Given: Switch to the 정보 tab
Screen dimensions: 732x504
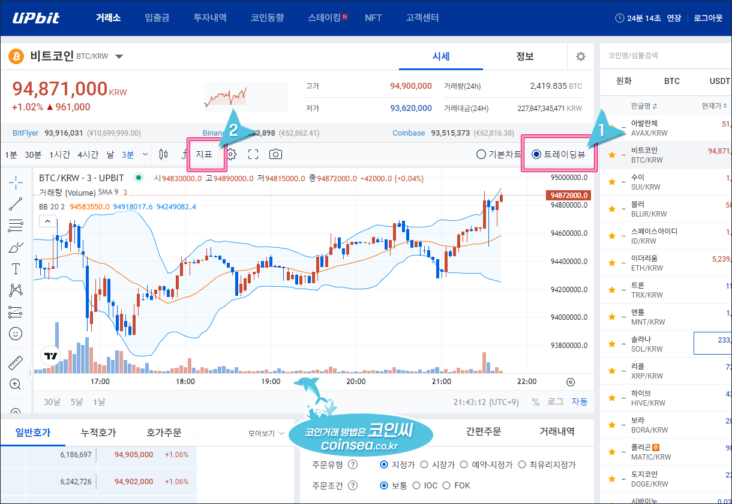Looking at the screenshot, I should [525, 56].
